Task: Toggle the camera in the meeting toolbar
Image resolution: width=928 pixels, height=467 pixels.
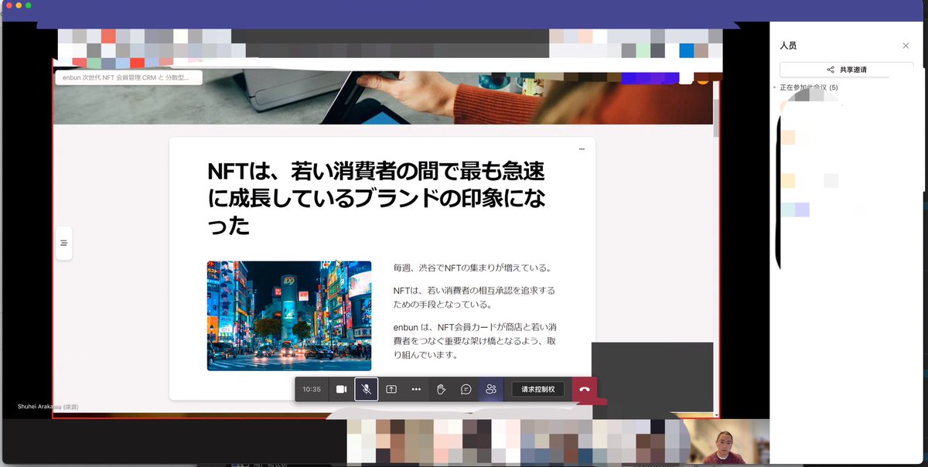Action: (341, 389)
